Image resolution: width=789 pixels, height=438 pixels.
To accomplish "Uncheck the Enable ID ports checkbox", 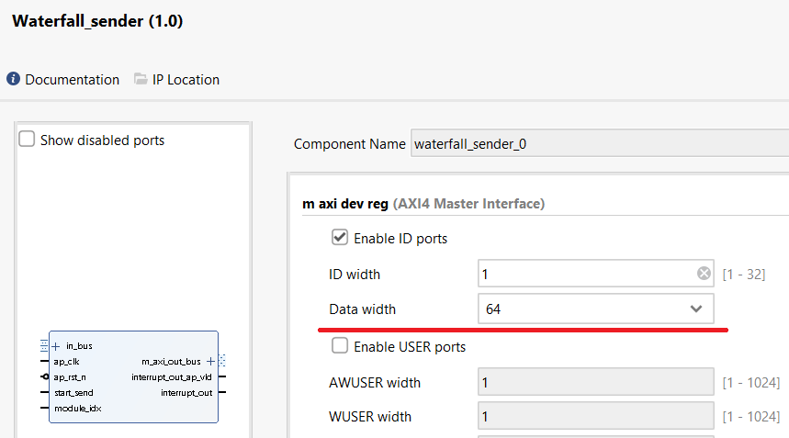I will (339, 238).
